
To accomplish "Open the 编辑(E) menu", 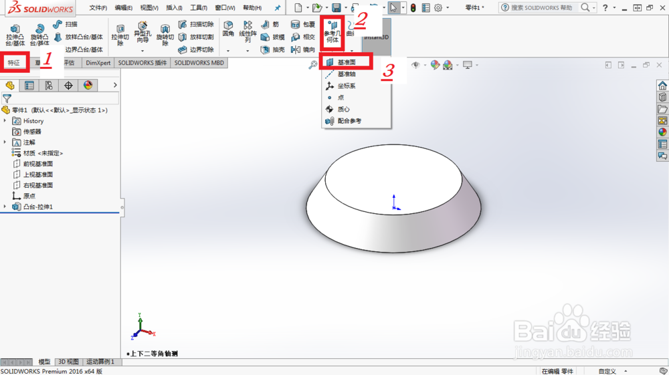I will click(x=124, y=7).
